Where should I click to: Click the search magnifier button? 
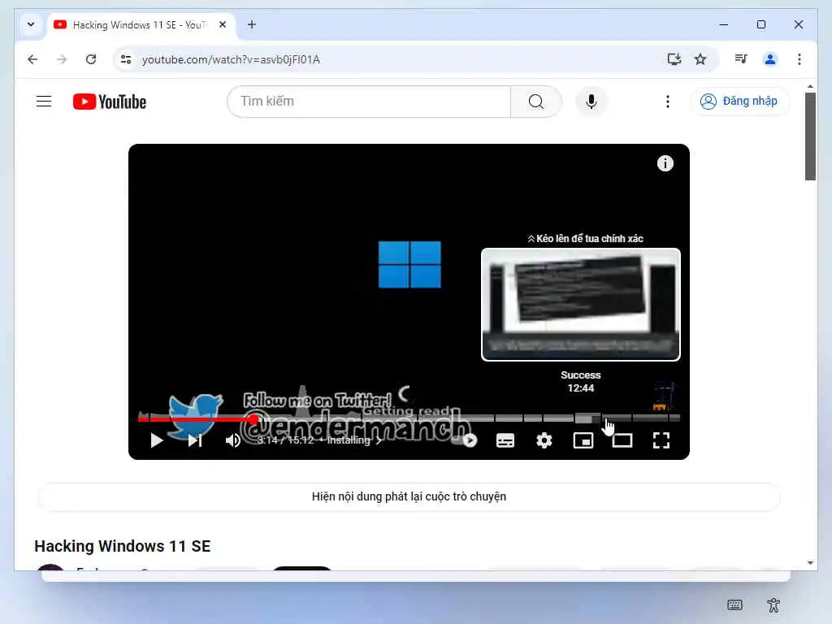point(536,102)
